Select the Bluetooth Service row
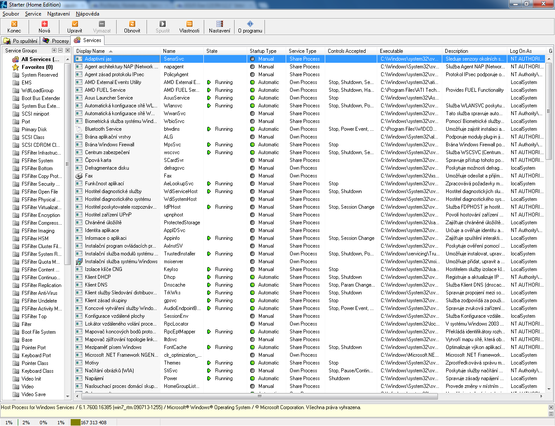The image size is (555, 426). pyautogui.click(x=103, y=129)
